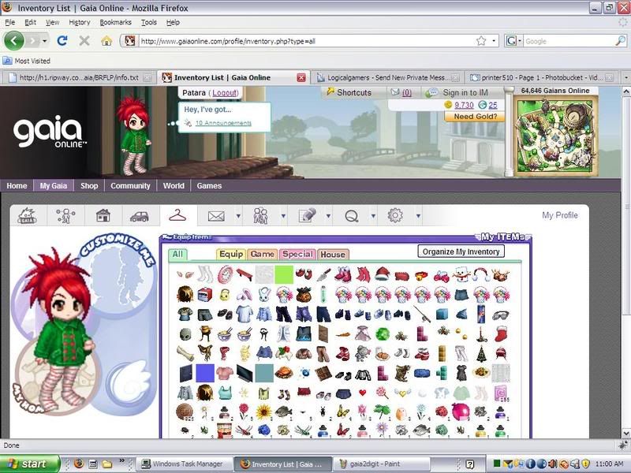Click Organize My Inventory button
631x473 pixels.
(461, 251)
